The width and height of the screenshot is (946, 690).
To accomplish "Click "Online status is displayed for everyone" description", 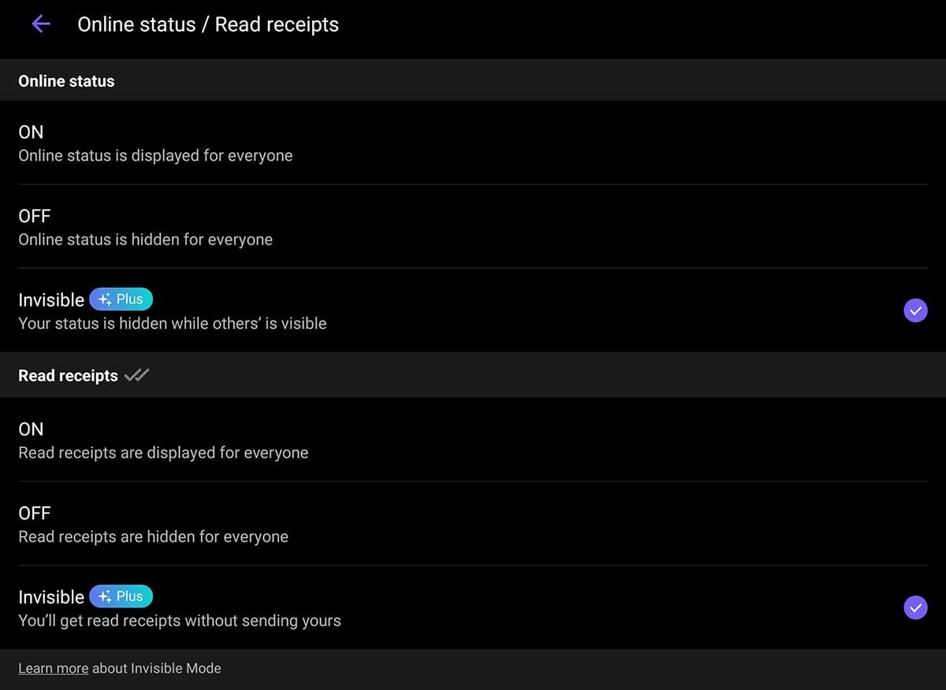I will (155, 156).
